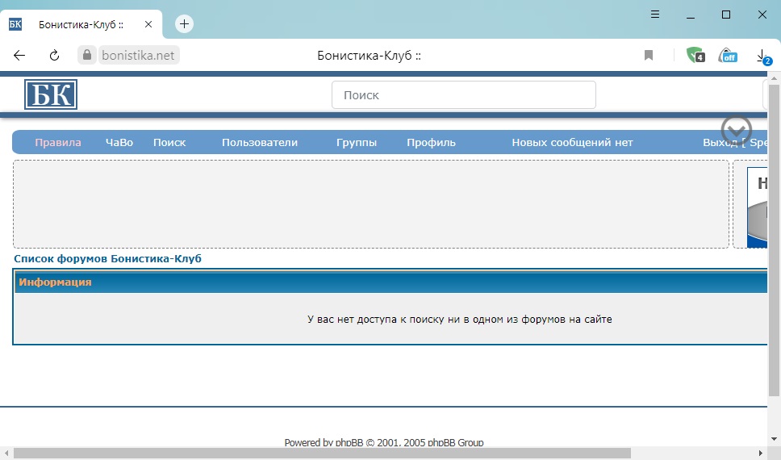The width and height of the screenshot is (781, 460).
Task: Toggle the VPN extension showing off
Action: [727, 55]
